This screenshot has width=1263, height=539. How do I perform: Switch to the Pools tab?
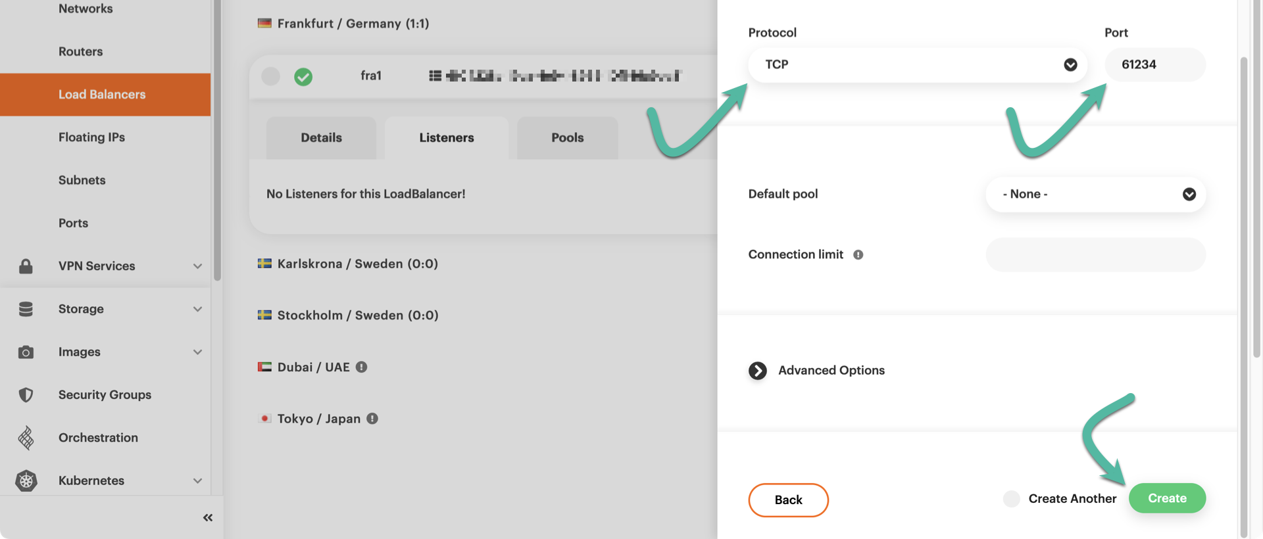pos(567,138)
